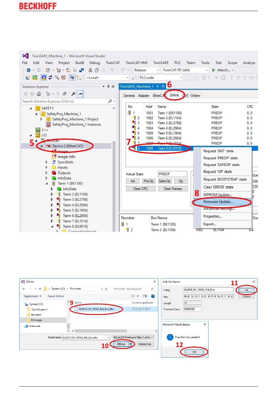The height and width of the screenshot is (400, 277).
Task: Switch to the General tab
Action: 129,96
